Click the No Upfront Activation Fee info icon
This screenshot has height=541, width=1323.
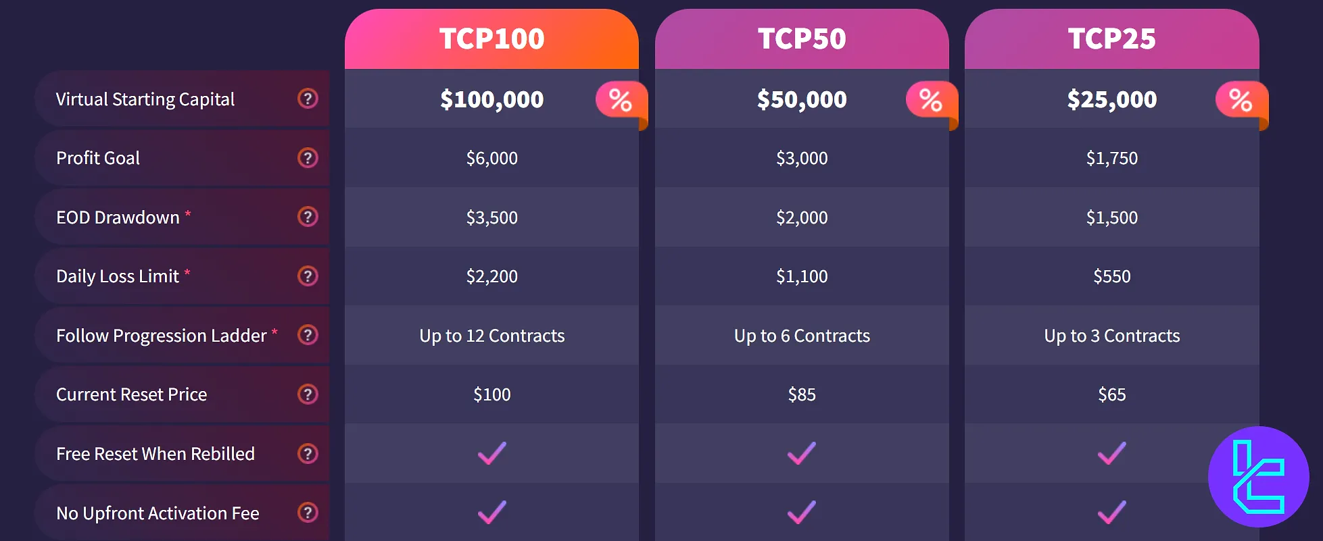pos(308,513)
